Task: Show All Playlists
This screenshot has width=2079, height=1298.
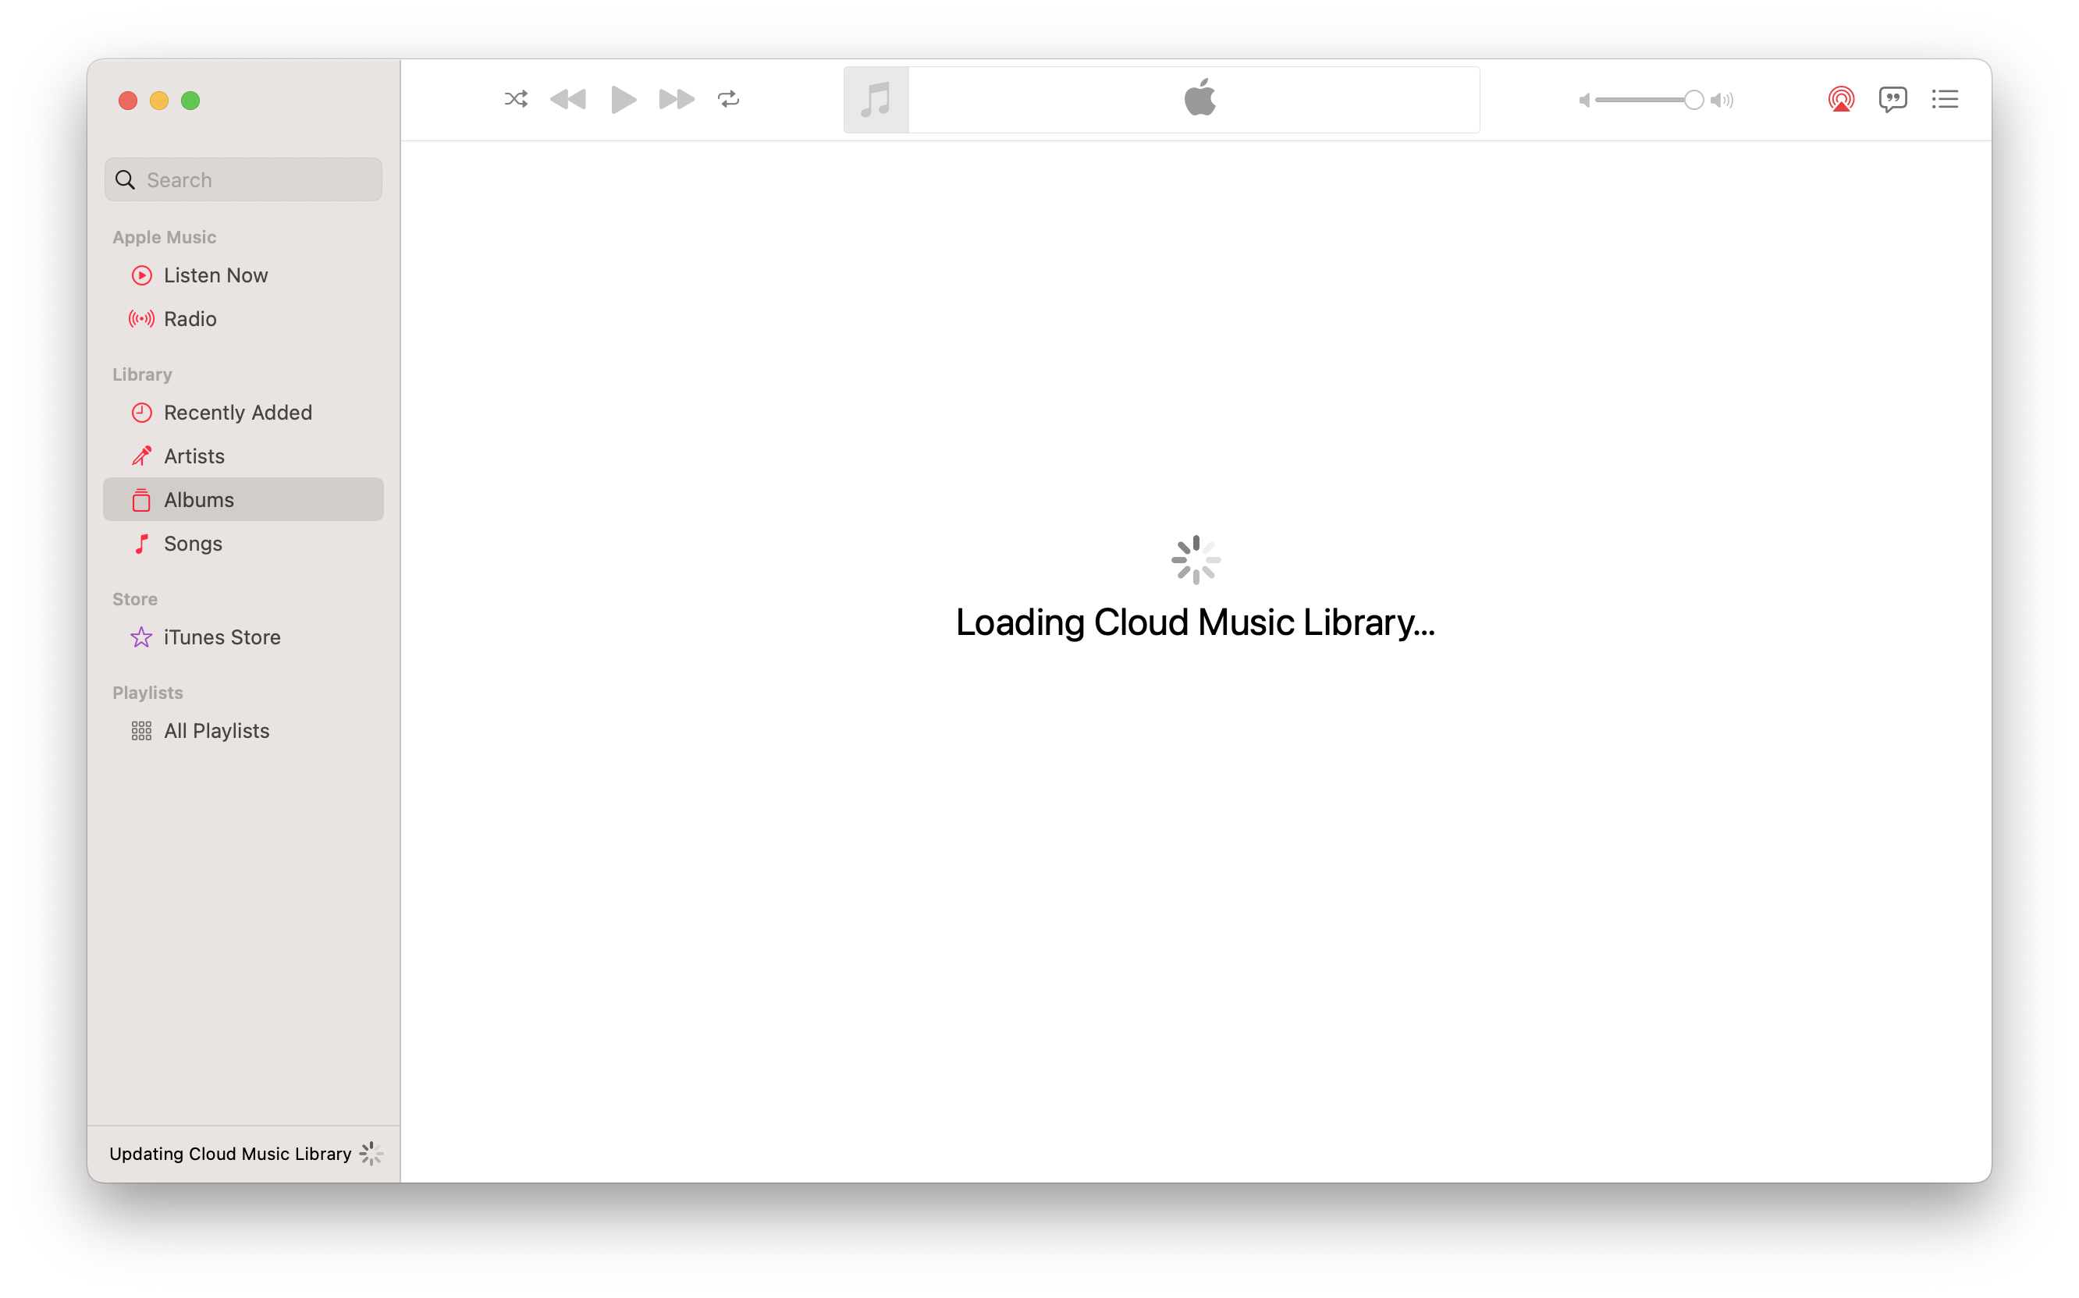Action: tap(243, 731)
